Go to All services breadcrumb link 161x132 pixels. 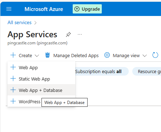[x=20, y=22]
